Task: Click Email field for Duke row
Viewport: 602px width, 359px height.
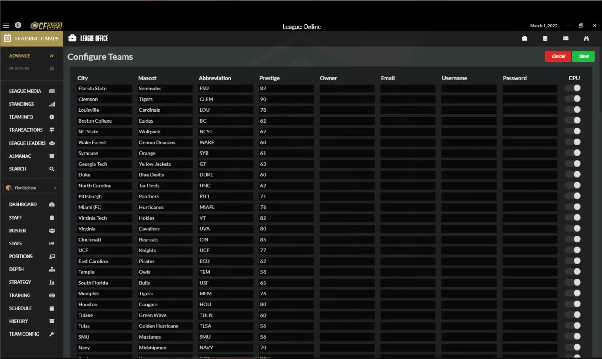Action: [x=408, y=175]
